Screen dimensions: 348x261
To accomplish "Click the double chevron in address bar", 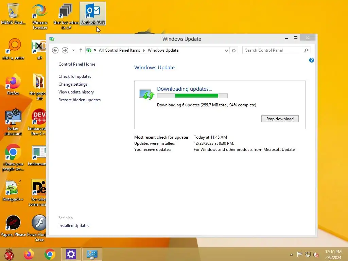I will point(95,50).
